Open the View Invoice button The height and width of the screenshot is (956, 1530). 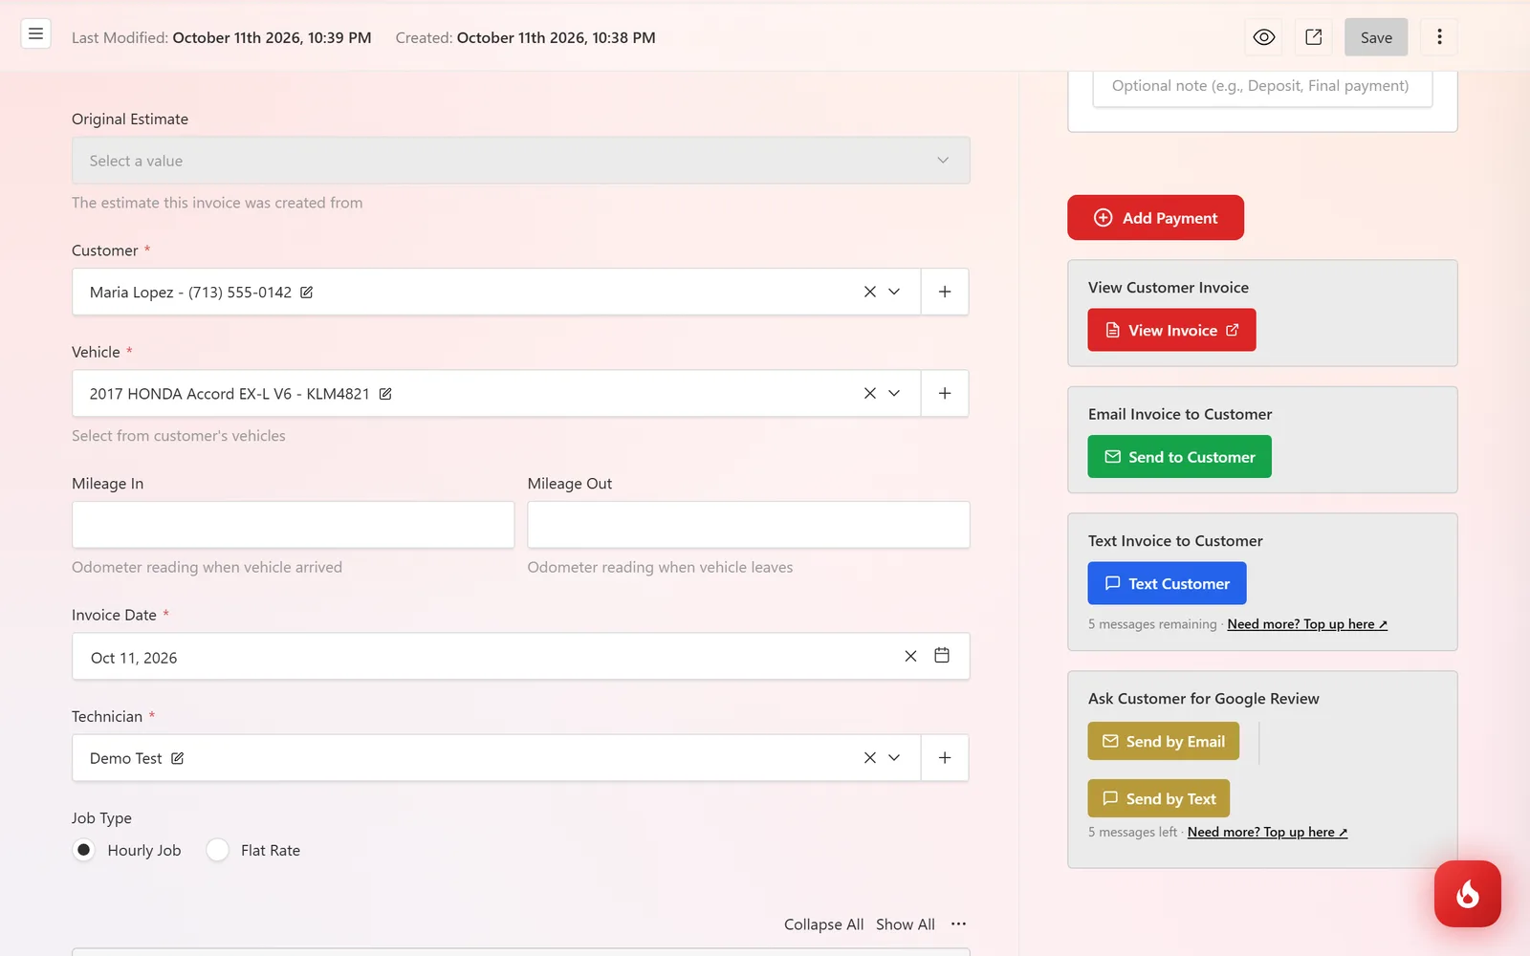point(1171,330)
